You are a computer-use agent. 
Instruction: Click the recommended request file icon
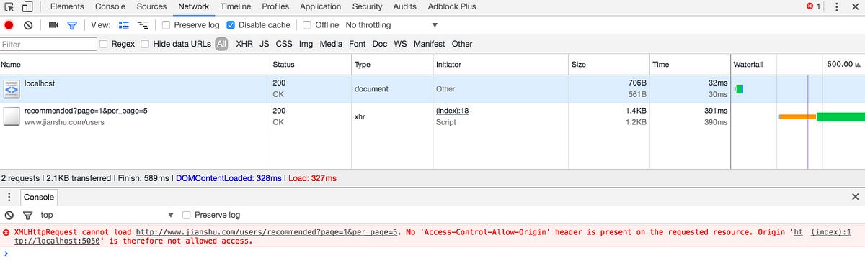(11, 116)
